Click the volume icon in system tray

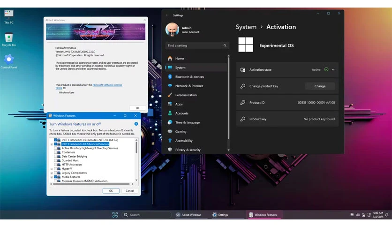(357, 215)
